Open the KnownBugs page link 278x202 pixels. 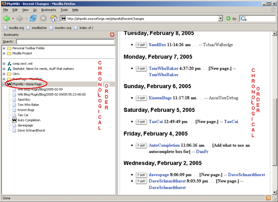click(x=160, y=98)
